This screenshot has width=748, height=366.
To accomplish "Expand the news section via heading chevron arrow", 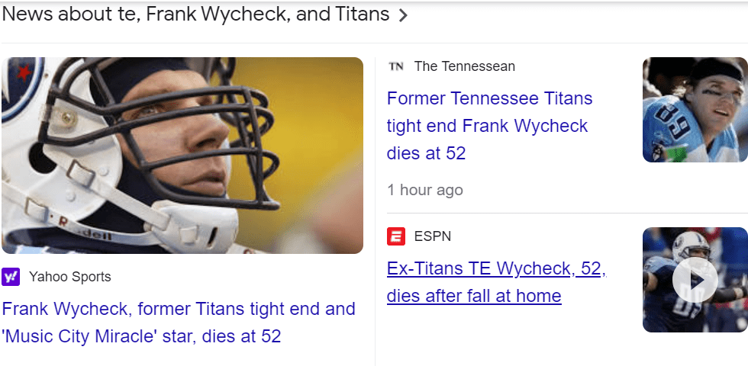I will [x=403, y=15].
